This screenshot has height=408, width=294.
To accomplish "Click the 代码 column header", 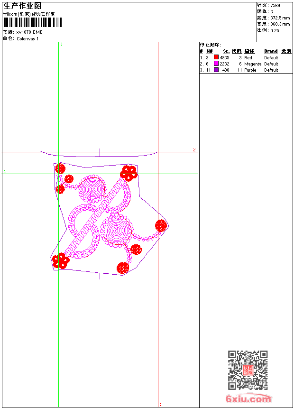I will coord(237,51).
